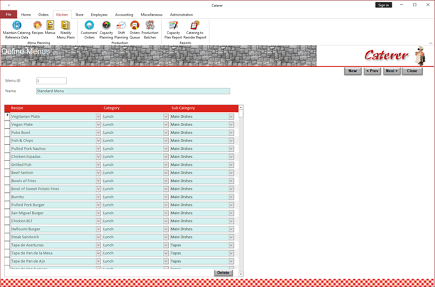This screenshot has width=435, height=287.
Task: Open Shift Planning
Action: click(121, 30)
